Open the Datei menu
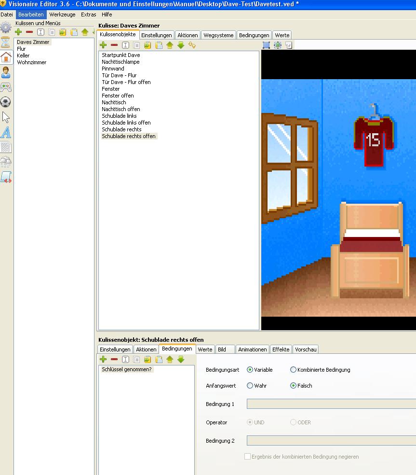This screenshot has width=416, height=475. click(7, 14)
